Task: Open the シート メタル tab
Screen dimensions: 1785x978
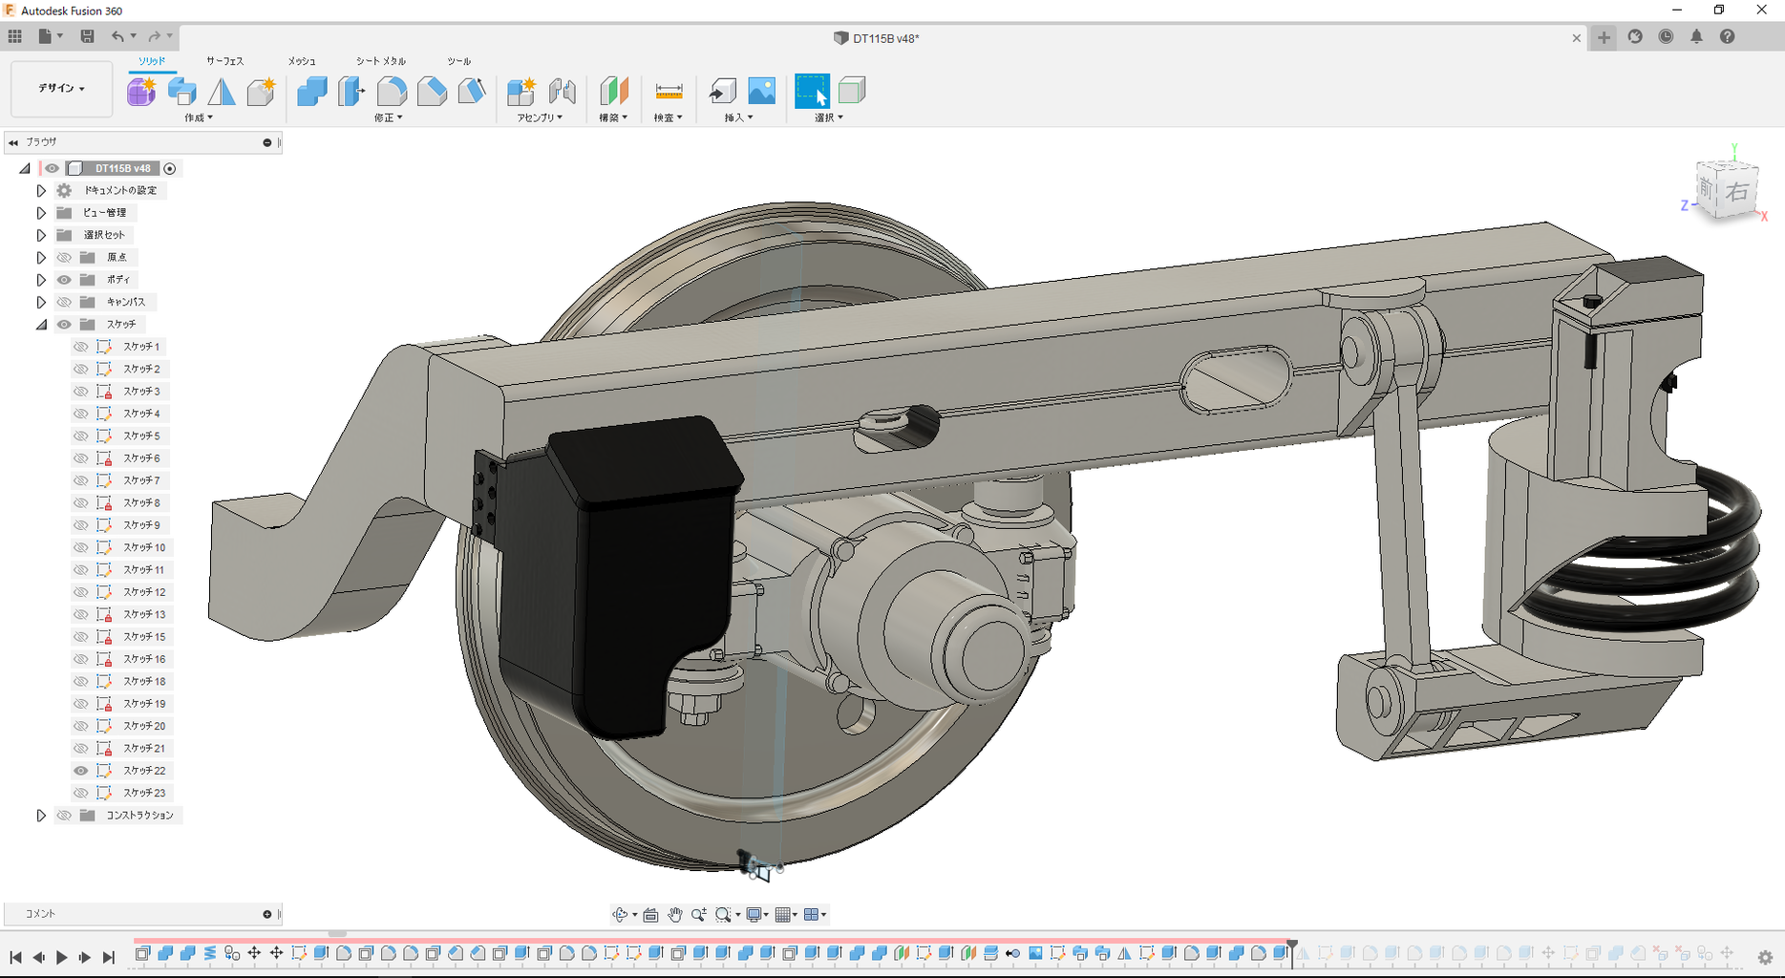Action: pos(380,61)
